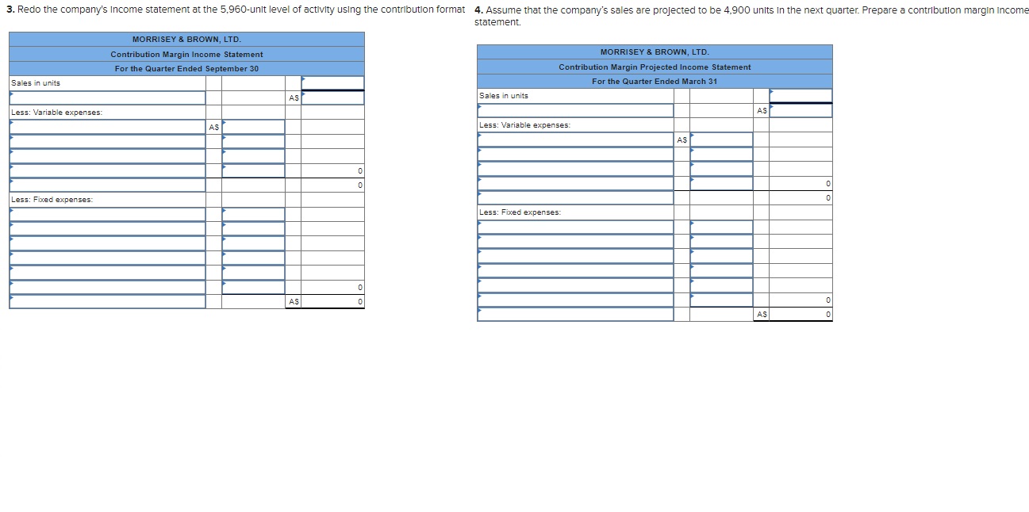Click first fixed expense amount field, September statement
This screenshot has height=512, width=1029.
253,214
